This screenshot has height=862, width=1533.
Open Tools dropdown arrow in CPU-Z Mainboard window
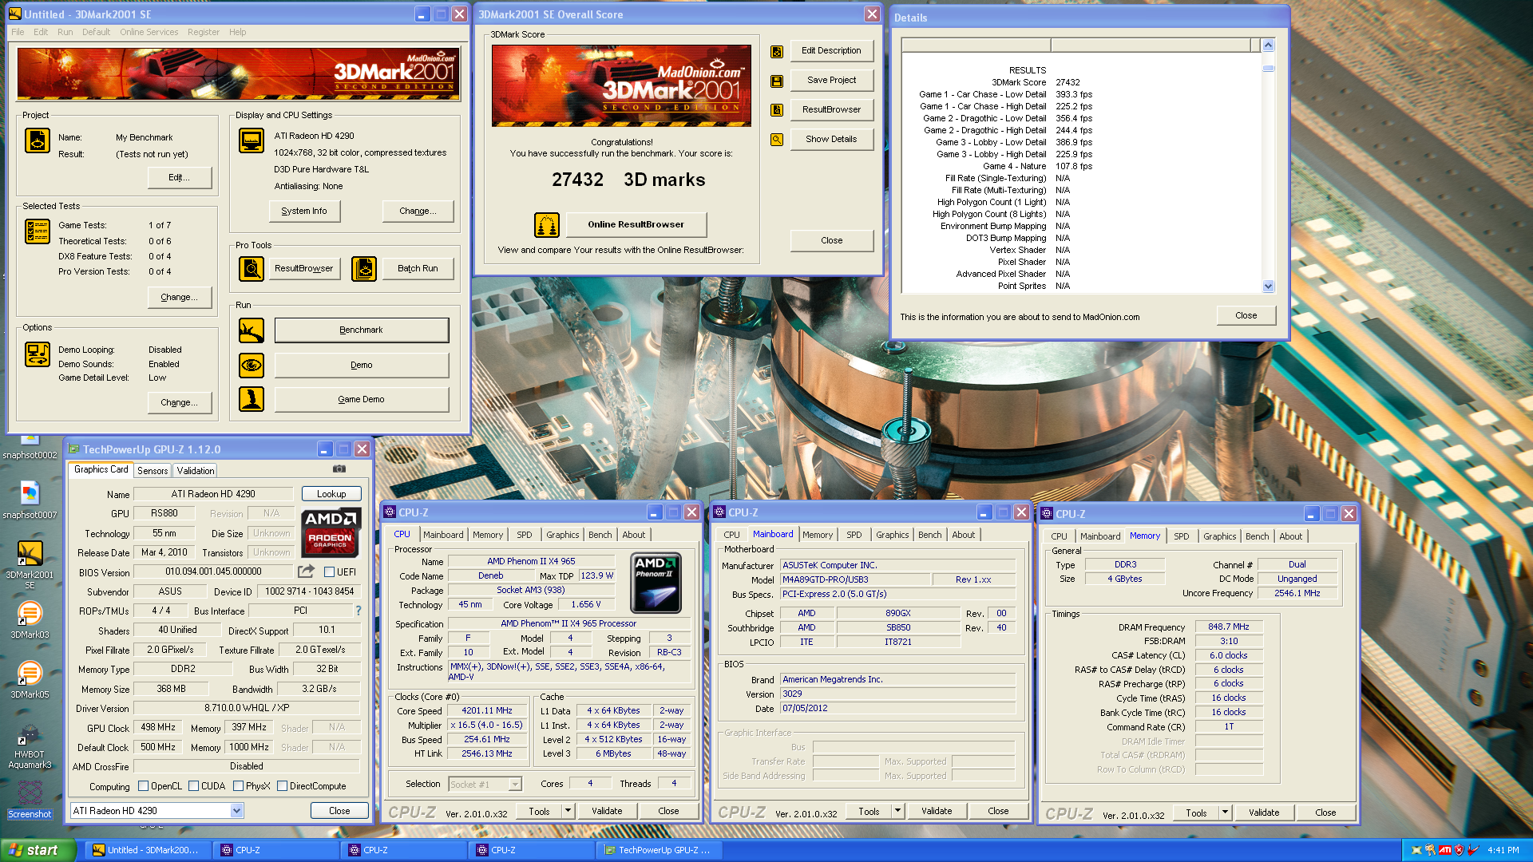coord(897,811)
